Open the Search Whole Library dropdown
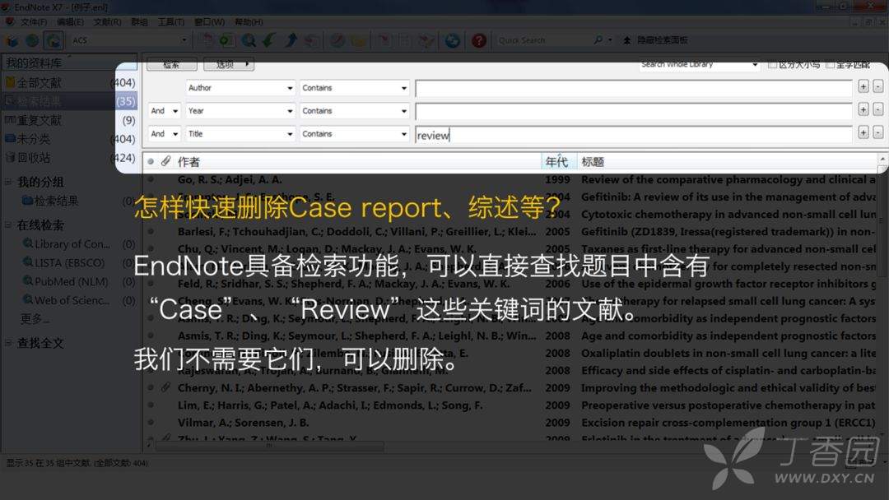This screenshot has width=889, height=500. click(x=700, y=66)
